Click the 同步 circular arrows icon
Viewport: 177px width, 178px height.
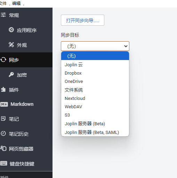coord(3,60)
